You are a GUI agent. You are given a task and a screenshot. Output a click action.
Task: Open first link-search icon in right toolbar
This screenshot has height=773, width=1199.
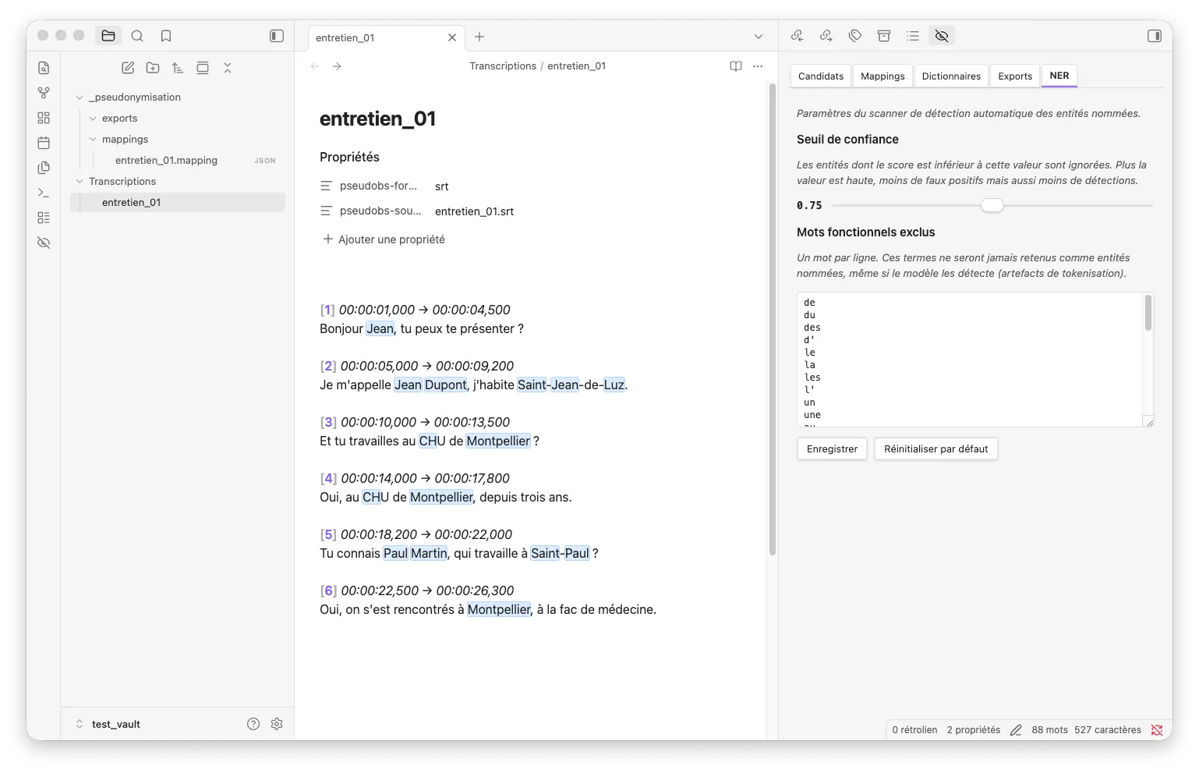coord(797,36)
